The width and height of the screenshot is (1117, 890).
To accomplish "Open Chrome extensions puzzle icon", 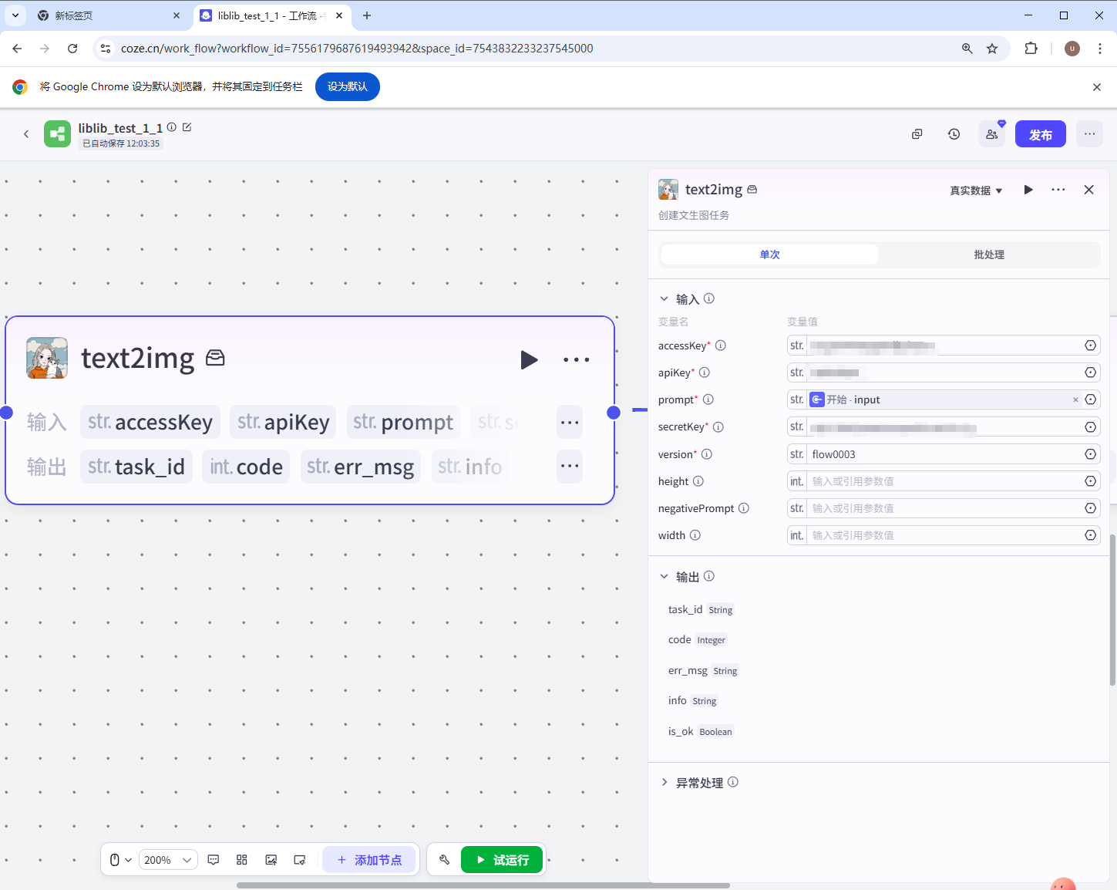I will click(1031, 49).
